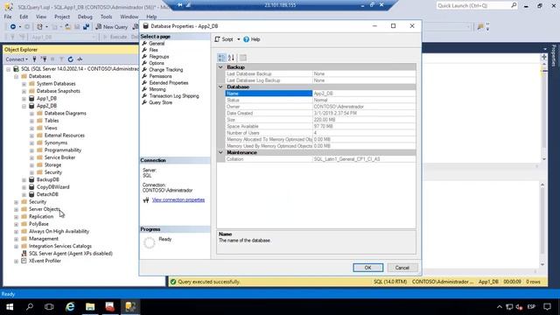Click taskbar search icon
The image size is (560, 315).
[x=30, y=307]
